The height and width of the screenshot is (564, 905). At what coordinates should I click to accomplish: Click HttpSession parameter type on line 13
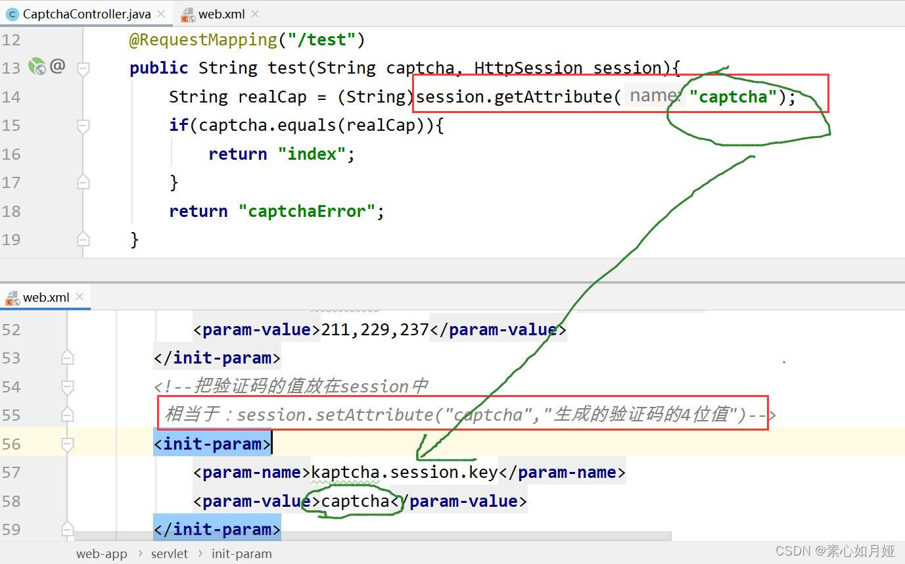[528, 68]
